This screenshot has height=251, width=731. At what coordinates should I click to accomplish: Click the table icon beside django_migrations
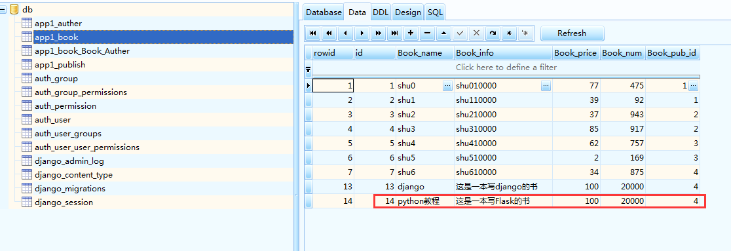click(27, 189)
